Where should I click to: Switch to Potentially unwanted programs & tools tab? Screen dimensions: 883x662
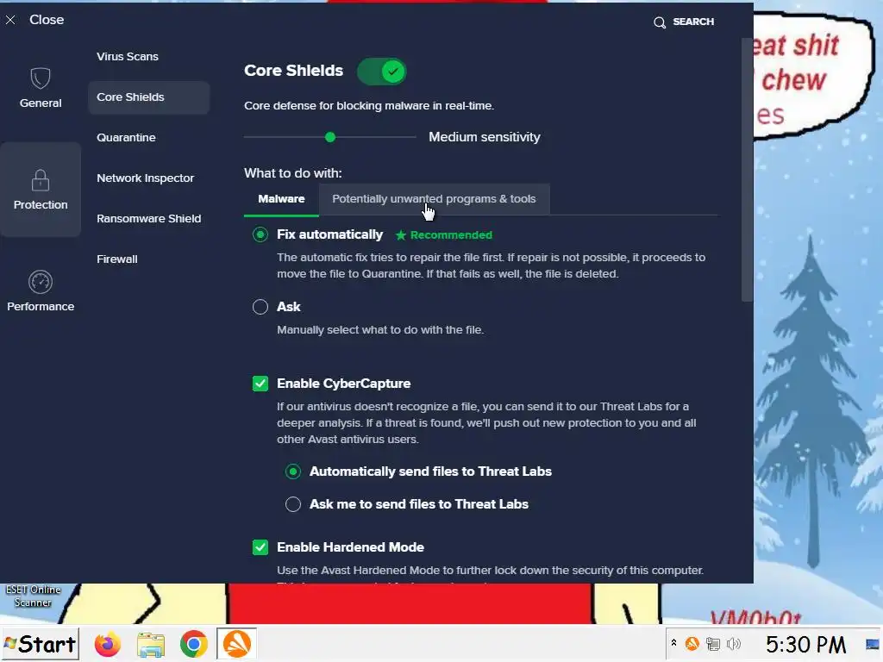pyautogui.click(x=435, y=199)
